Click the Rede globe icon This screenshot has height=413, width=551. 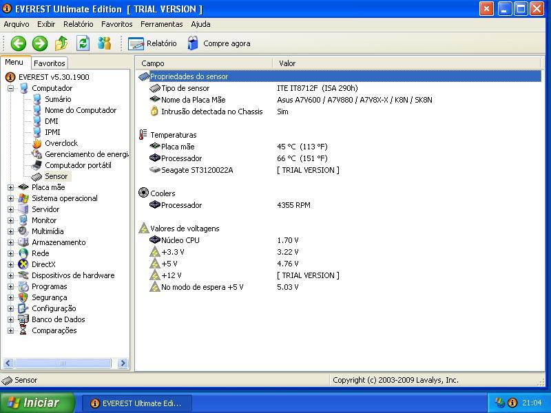pos(23,253)
